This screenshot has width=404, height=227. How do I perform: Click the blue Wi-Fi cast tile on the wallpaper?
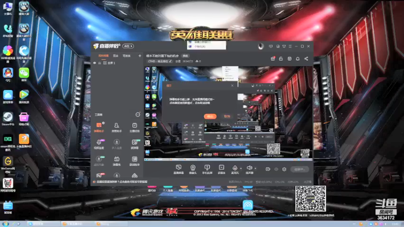[247, 205]
